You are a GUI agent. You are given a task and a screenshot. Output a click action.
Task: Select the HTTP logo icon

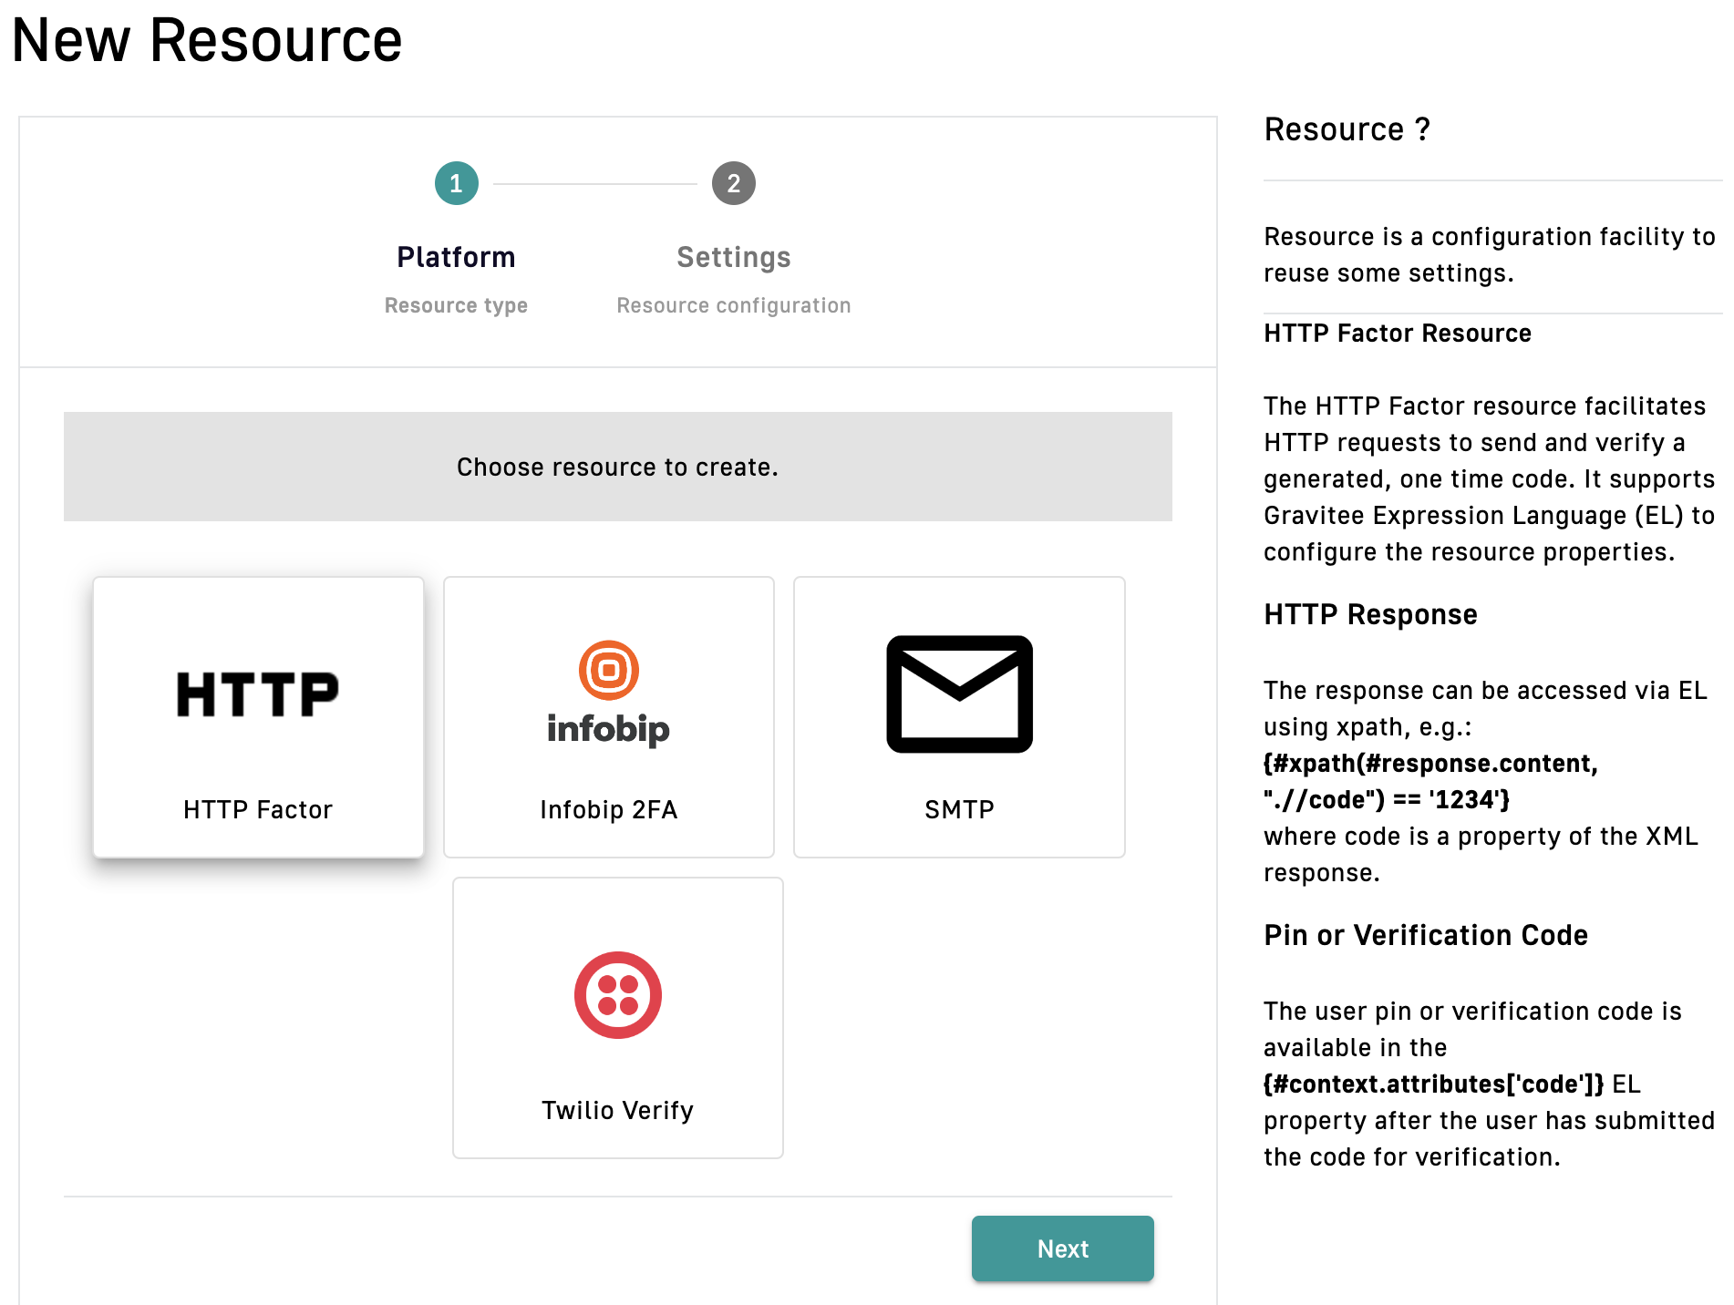pyautogui.click(x=258, y=694)
